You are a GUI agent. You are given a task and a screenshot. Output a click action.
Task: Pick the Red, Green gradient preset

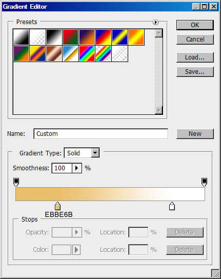click(x=70, y=37)
